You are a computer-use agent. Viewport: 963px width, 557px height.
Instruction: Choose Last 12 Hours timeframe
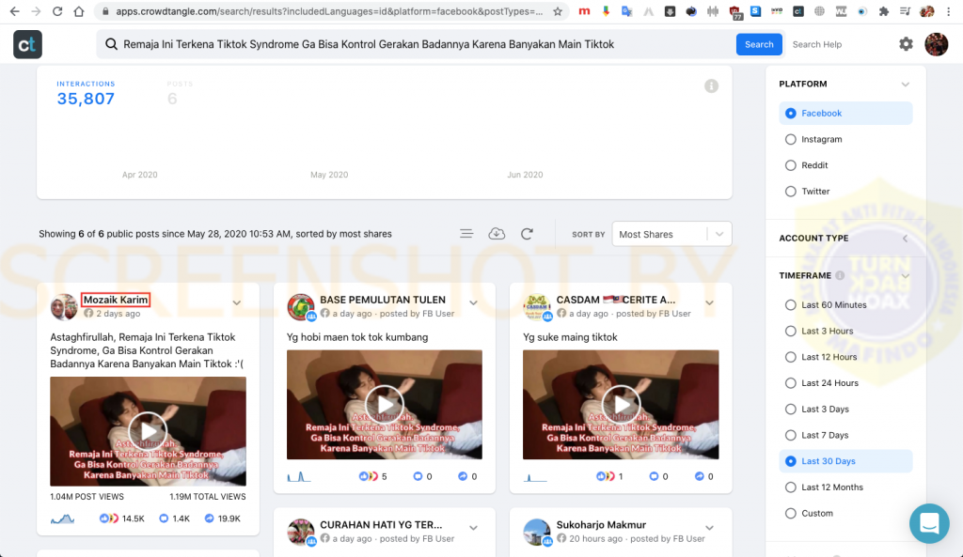[x=790, y=357]
